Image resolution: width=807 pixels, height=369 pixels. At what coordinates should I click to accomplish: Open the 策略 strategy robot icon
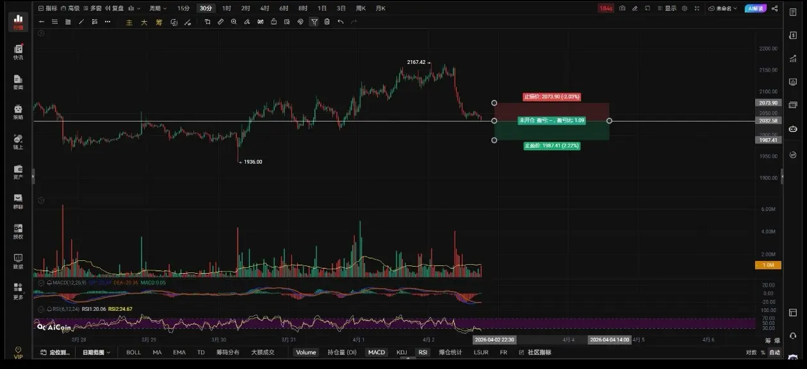pyautogui.click(x=18, y=112)
